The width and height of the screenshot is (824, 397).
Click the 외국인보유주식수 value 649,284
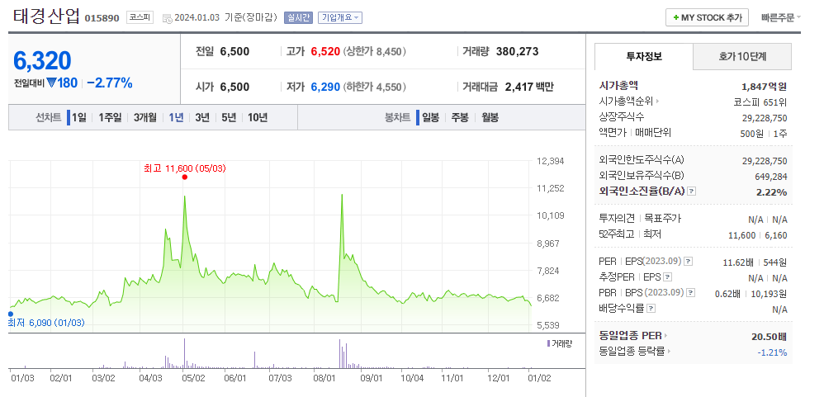(x=770, y=177)
